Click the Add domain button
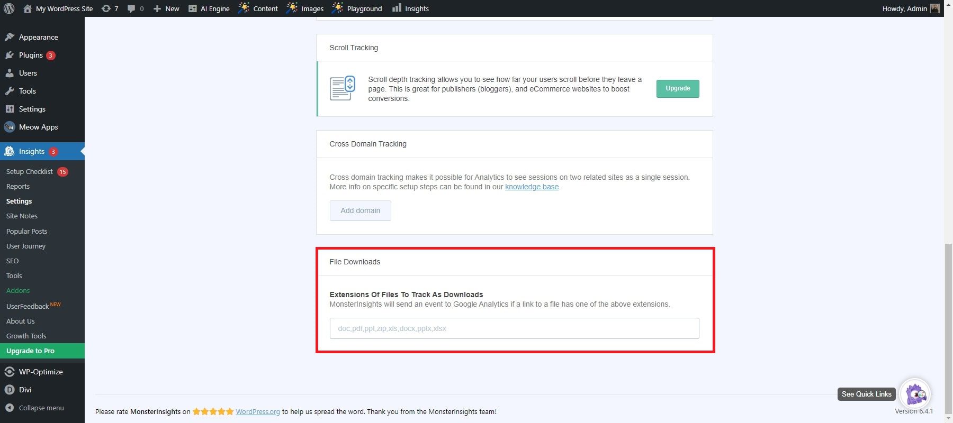The width and height of the screenshot is (953, 423). coord(360,210)
